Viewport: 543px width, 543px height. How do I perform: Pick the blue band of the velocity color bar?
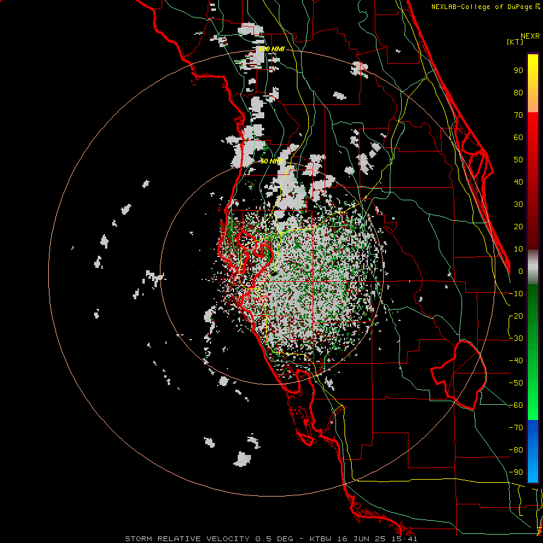point(533,451)
